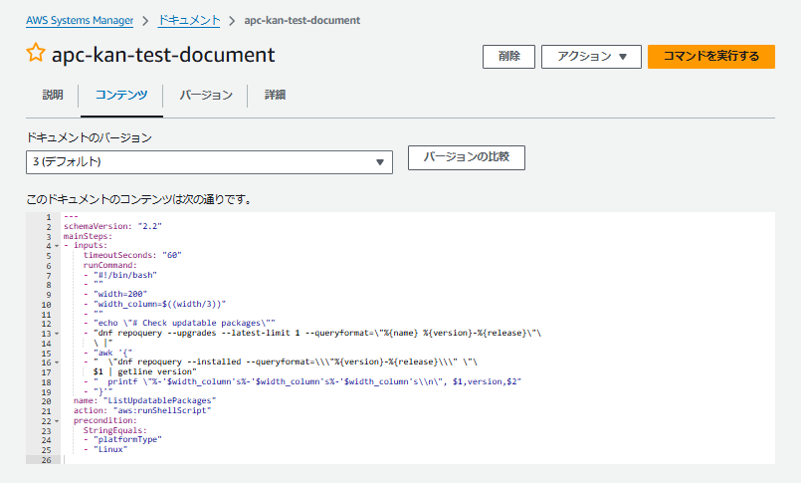Collapse fold arrow at line 13
This screenshot has width=801, height=483.
[x=57, y=334]
